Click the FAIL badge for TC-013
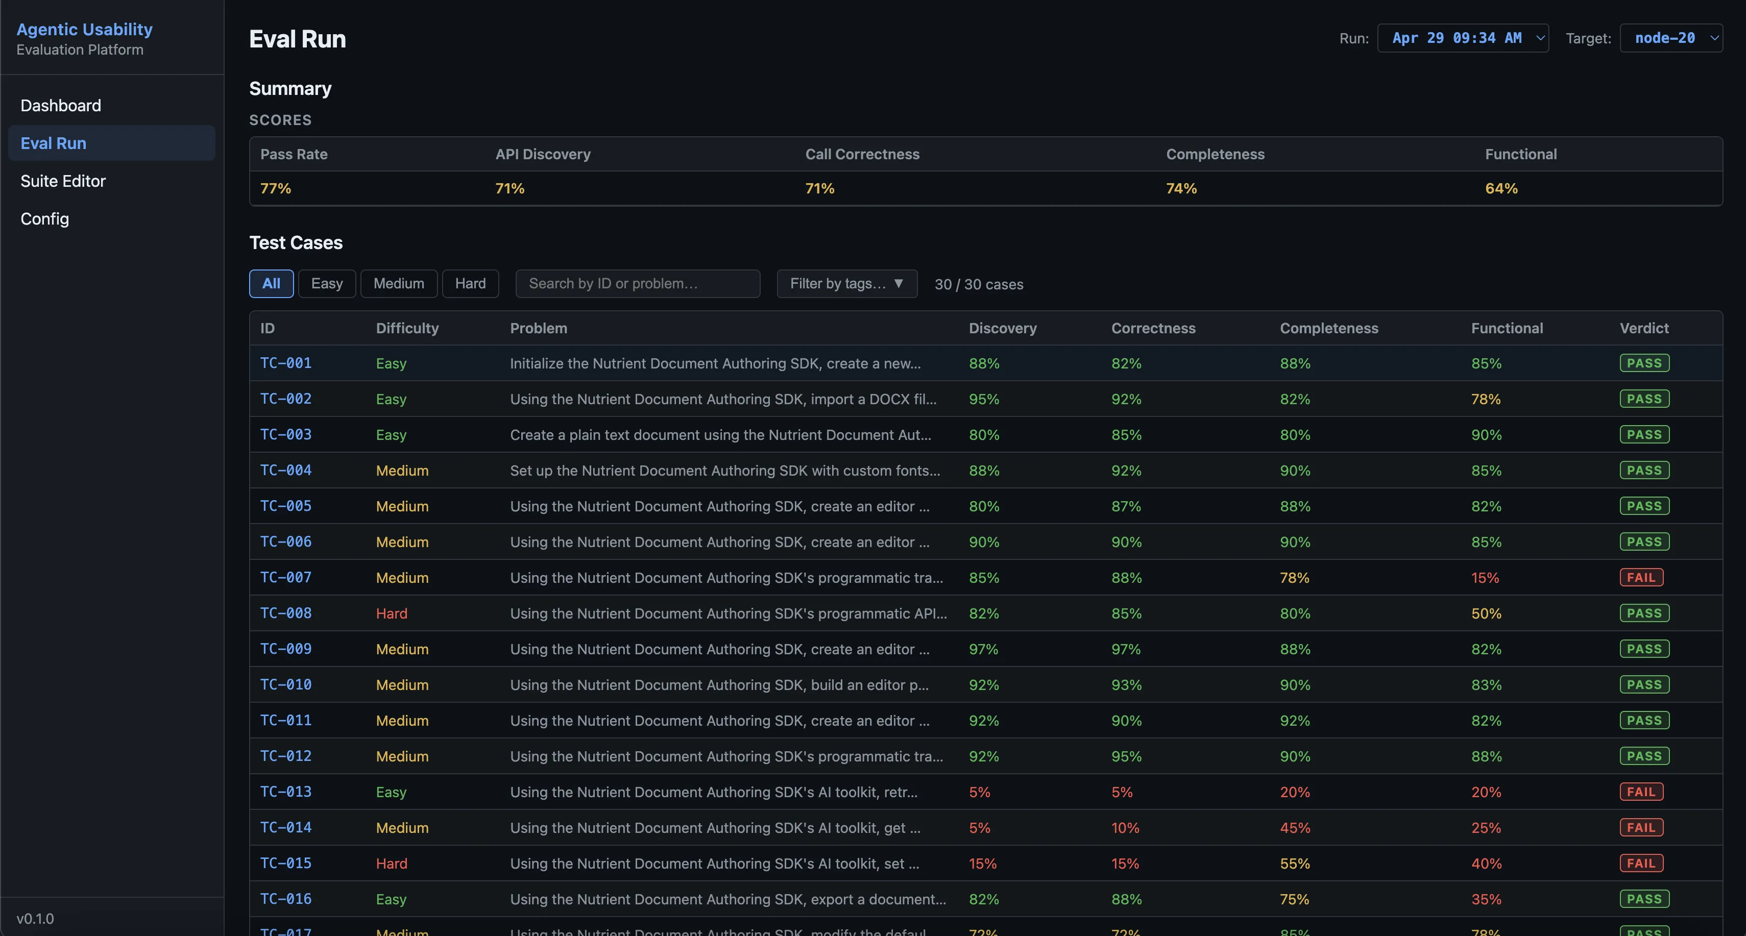The height and width of the screenshot is (936, 1746). click(x=1641, y=792)
